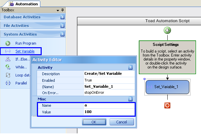Click the Script Settings box
The image size is (201, 134).
coord(167,57)
